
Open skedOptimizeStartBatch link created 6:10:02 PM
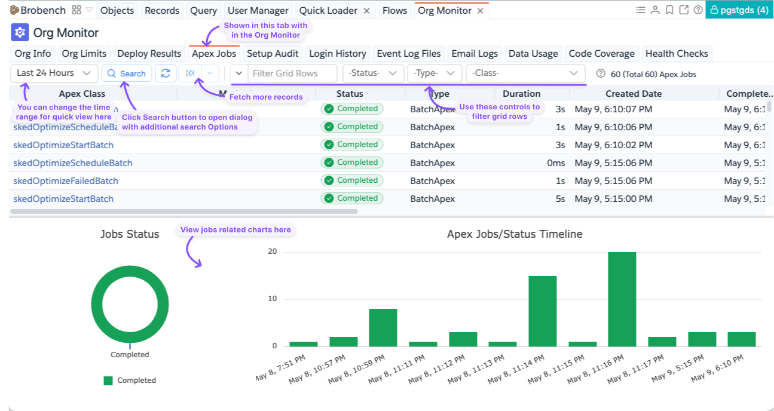63,145
